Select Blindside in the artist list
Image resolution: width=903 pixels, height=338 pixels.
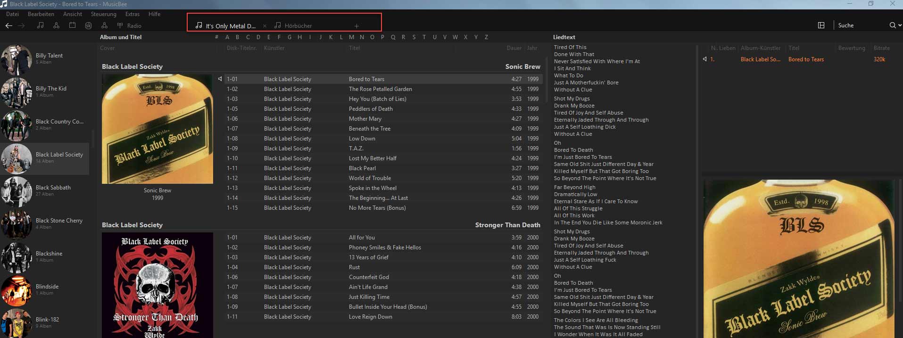[45, 289]
